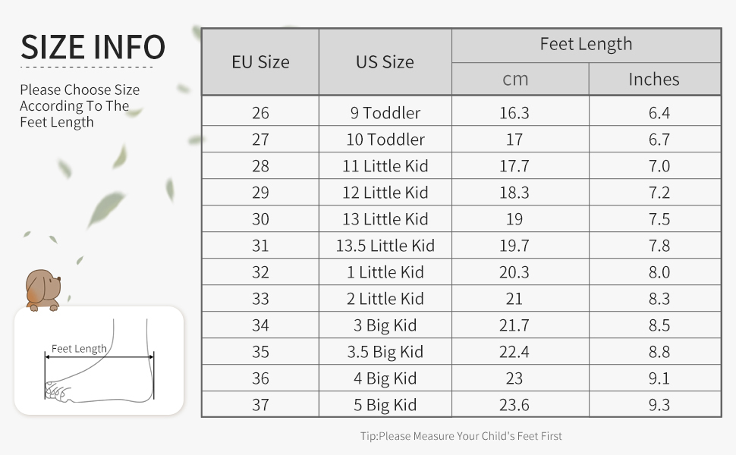736x455 pixels.
Task: Select EU size 30 cell
Action: click(x=260, y=219)
